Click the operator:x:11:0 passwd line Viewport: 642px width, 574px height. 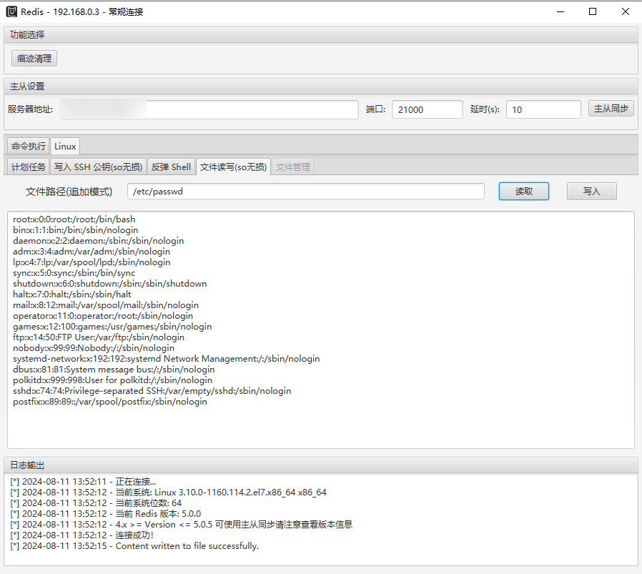[x=103, y=316]
